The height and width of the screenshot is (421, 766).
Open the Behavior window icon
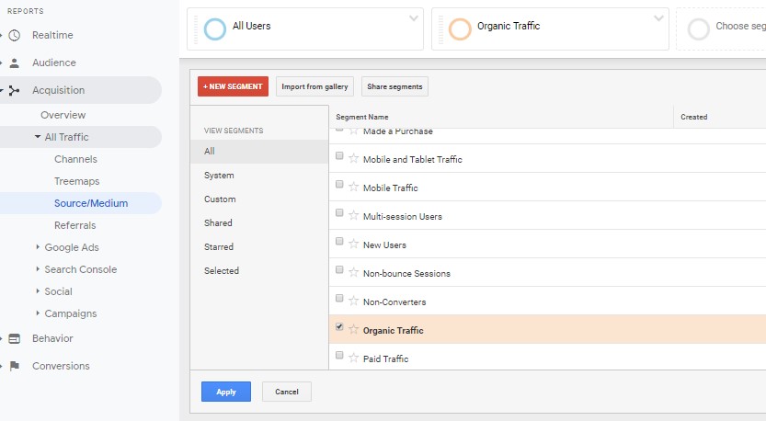coord(15,338)
